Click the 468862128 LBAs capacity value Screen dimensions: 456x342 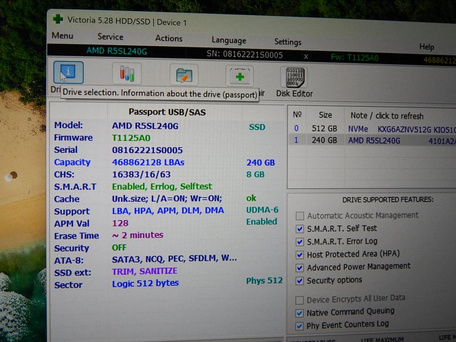[148, 162]
